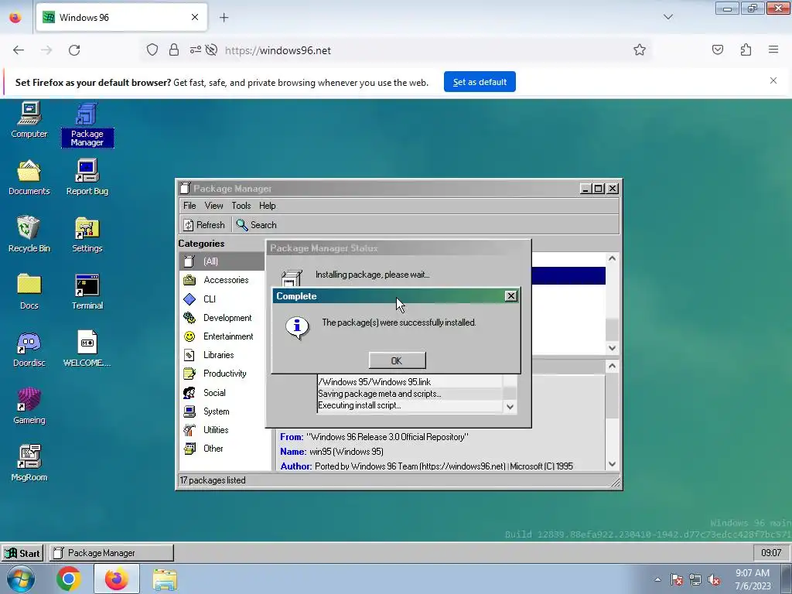
Task: Open list all tabs dropdown
Action: 668,17
